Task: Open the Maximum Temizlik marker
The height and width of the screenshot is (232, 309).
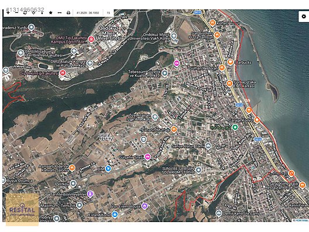Action: click(80, 206)
